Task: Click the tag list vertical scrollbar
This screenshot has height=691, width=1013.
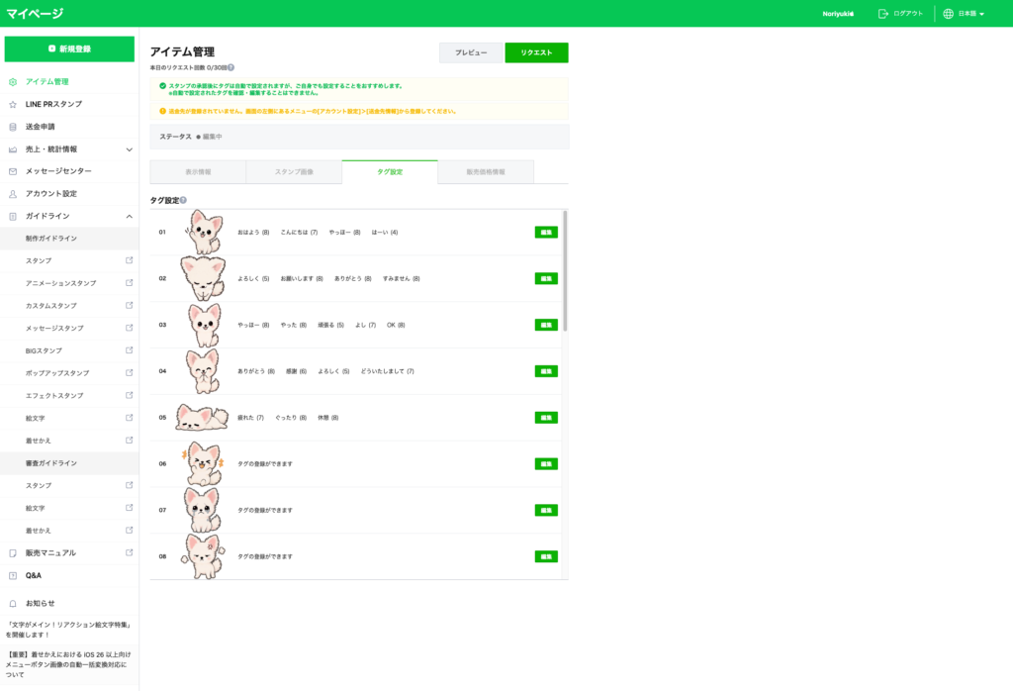Action: point(565,271)
